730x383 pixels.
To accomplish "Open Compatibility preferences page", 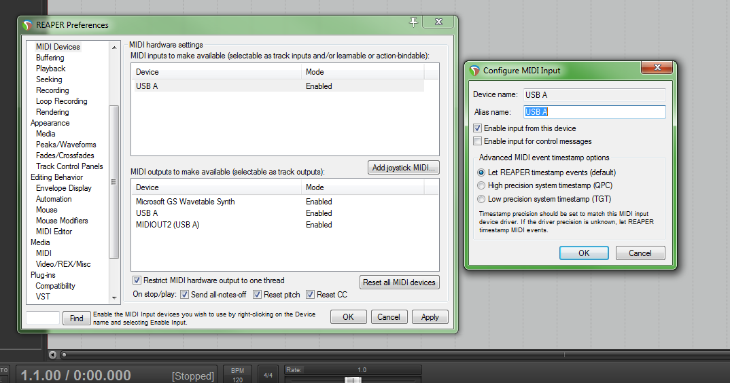I will pos(56,286).
